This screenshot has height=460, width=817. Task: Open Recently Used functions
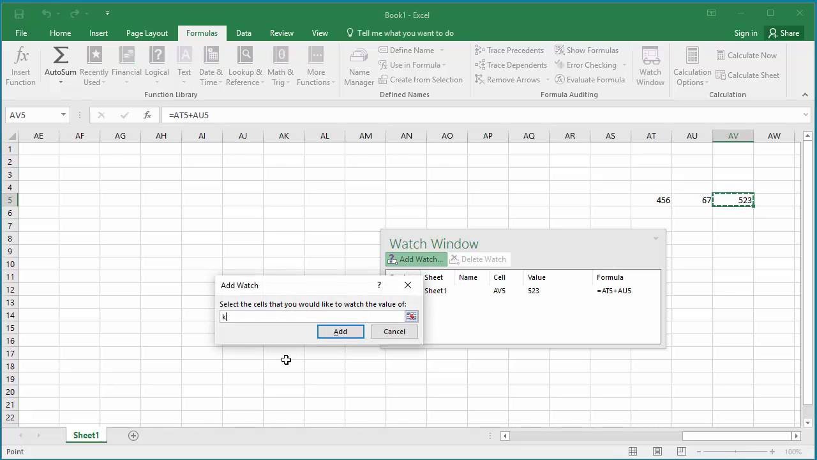coord(94,66)
